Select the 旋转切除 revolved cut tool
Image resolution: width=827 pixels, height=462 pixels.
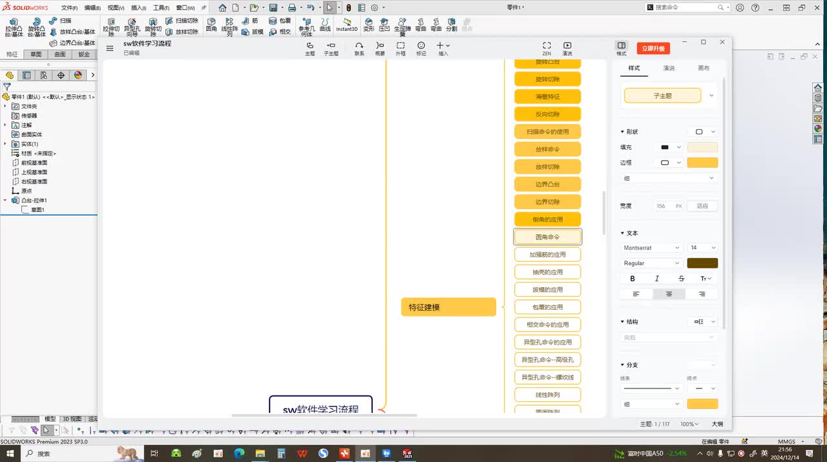coord(153,27)
